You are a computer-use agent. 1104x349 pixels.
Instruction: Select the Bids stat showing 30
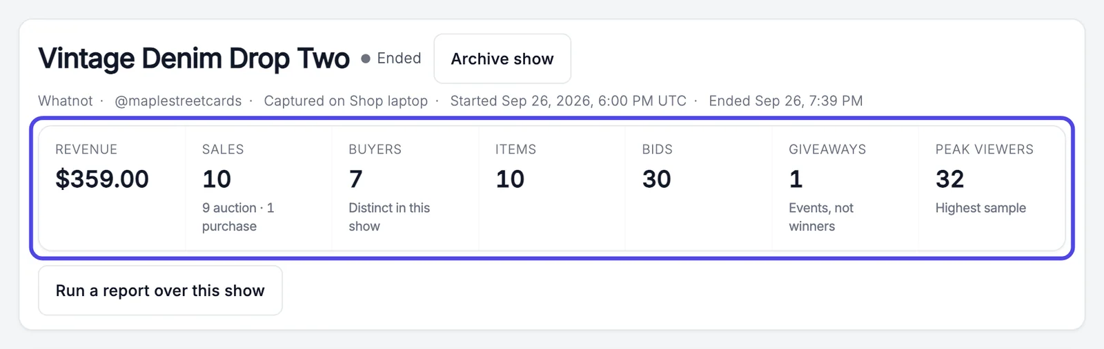click(x=698, y=188)
